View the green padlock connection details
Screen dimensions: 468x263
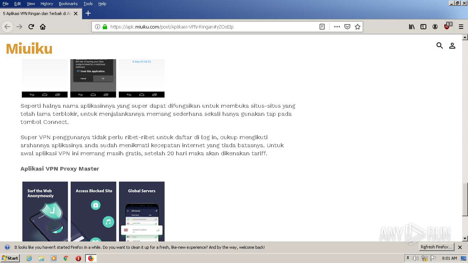pos(105,27)
